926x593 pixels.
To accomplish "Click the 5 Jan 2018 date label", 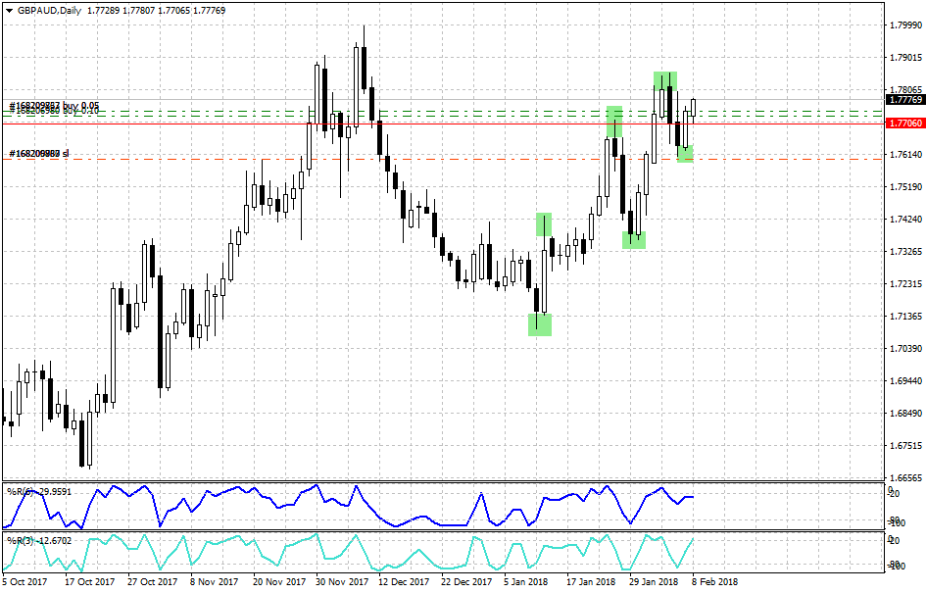I will (525, 582).
